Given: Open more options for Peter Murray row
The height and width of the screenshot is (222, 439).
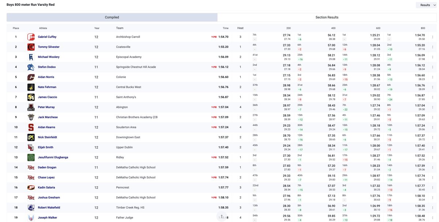Looking at the screenshot, I should click(x=432, y=107).
